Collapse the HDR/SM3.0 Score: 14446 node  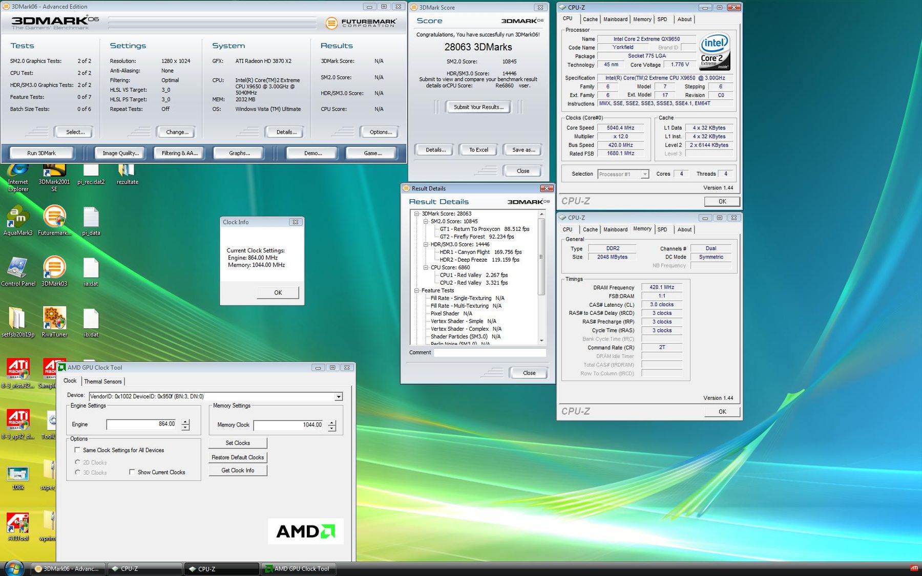coord(426,244)
